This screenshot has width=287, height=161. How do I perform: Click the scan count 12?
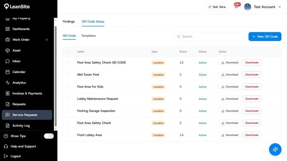click(x=181, y=63)
